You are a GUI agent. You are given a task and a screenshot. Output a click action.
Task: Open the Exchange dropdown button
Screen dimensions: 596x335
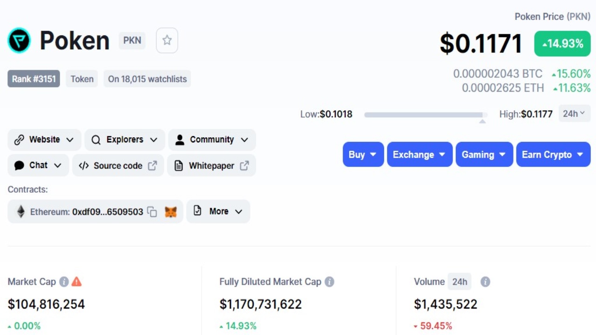coord(420,154)
